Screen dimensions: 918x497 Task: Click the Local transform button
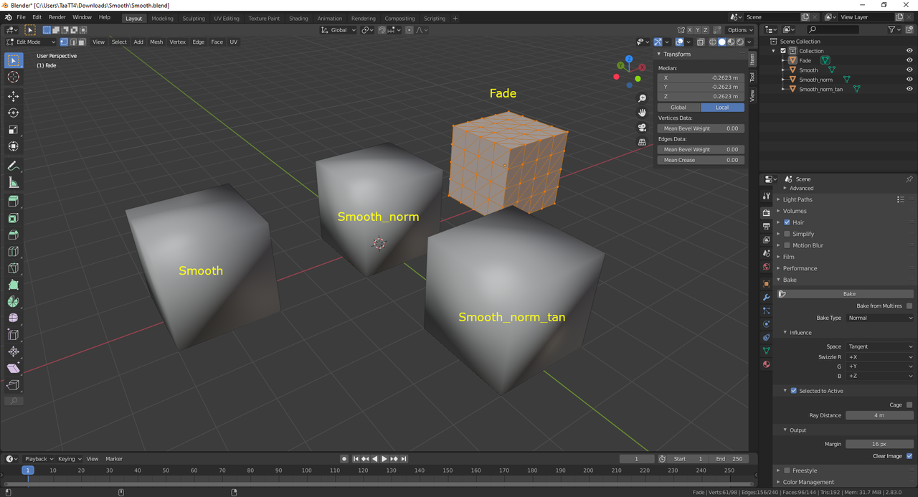(x=722, y=107)
